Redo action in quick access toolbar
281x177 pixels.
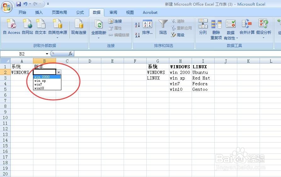click(x=36, y=4)
